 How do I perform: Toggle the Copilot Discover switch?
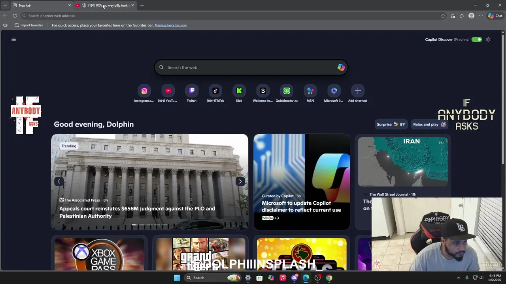(x=477, y=39)
